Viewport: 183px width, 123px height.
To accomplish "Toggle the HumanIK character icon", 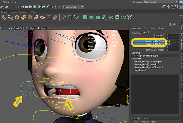I will (168, 7).
